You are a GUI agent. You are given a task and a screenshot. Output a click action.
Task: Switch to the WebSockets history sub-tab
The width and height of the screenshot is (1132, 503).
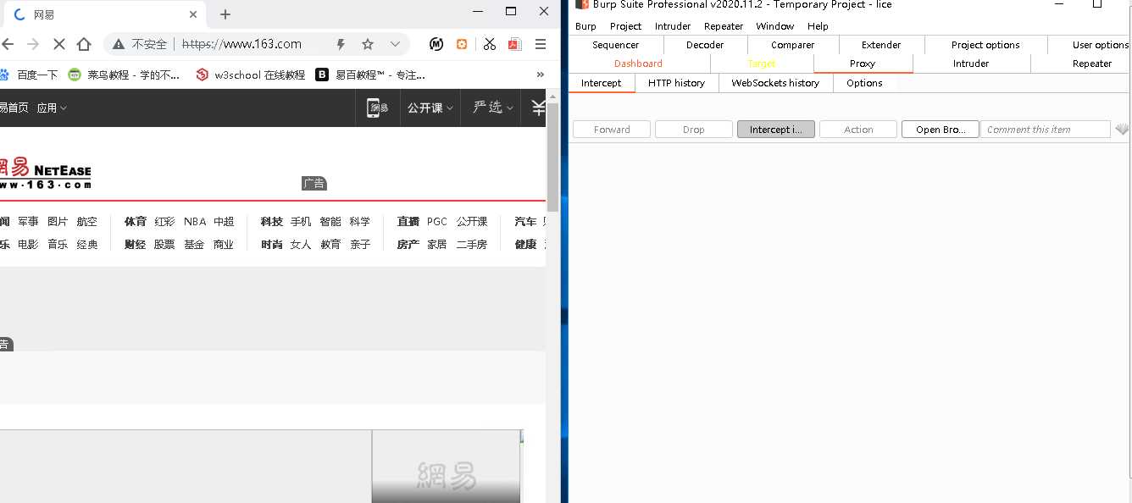point(775,83)
